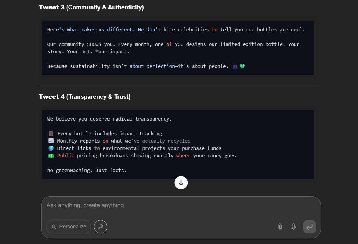Start voice input with the microphone icon
Viewport: 358px width, 244px height.
(x=293, y=227)
